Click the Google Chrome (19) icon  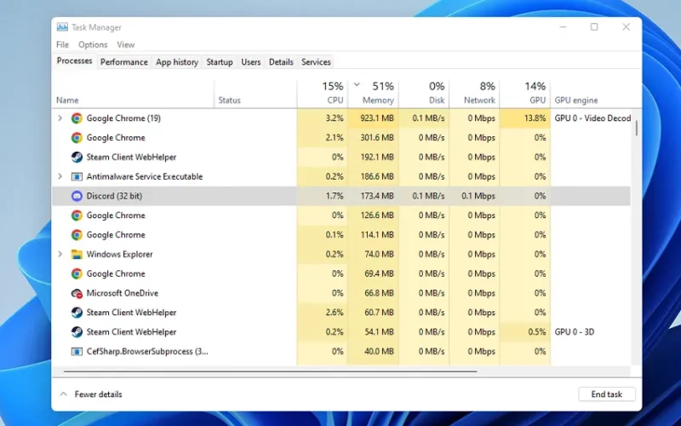(x=77, y=118)
